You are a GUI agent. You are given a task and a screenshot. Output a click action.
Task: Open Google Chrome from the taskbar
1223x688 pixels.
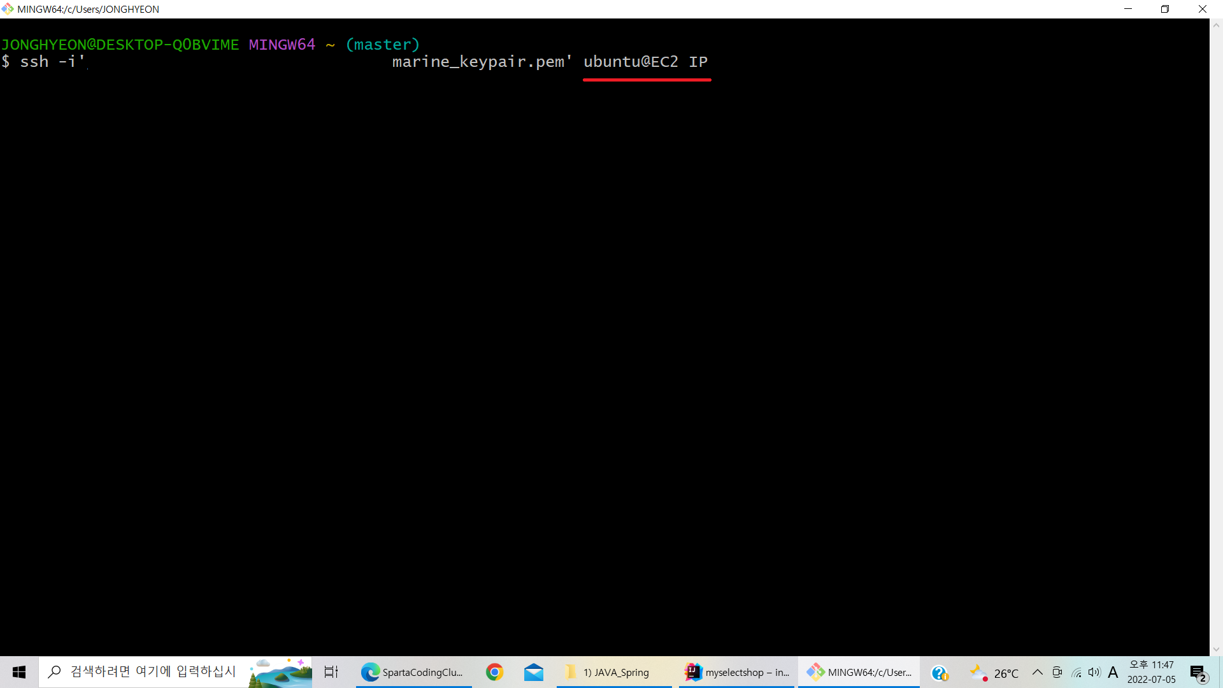tap(494, 672)
